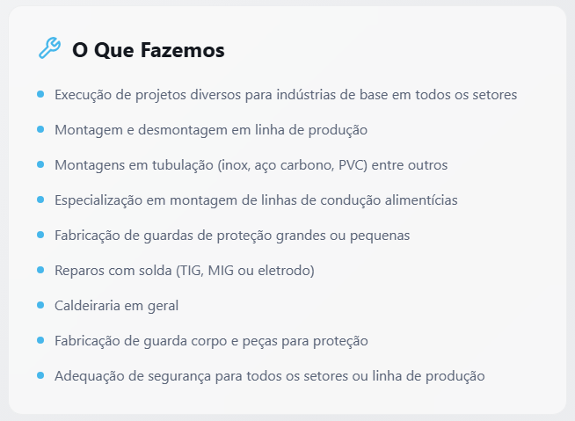575x421 pixels.
Task: Click bullet dot beside 'Montagem e desmontagem'
Action: pyautogui.click(x=40, y=129)
